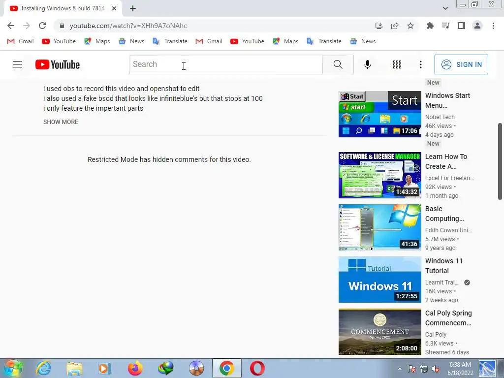This screenshot has height=378, width=504.
Task: Open the Windows Start orb
Action: 12,368
